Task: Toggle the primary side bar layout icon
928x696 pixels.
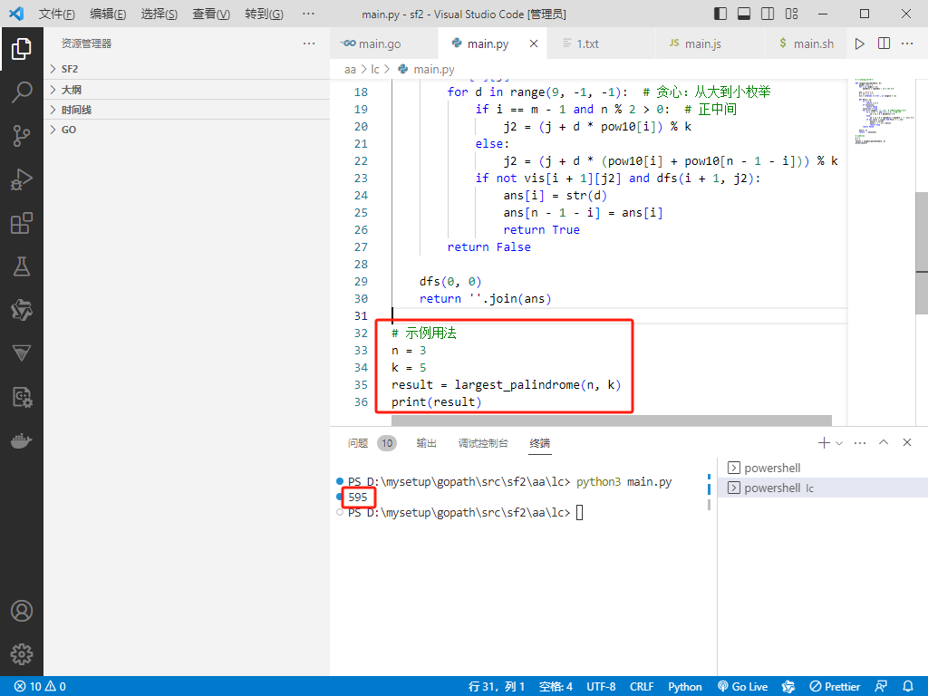Action: pos(720,14)
